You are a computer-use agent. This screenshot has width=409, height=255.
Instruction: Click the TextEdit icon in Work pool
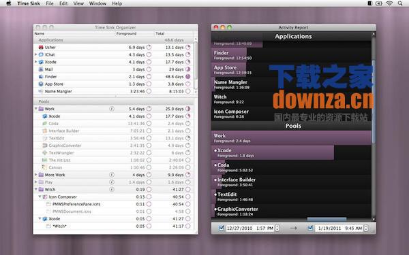(x=45, y=138)
